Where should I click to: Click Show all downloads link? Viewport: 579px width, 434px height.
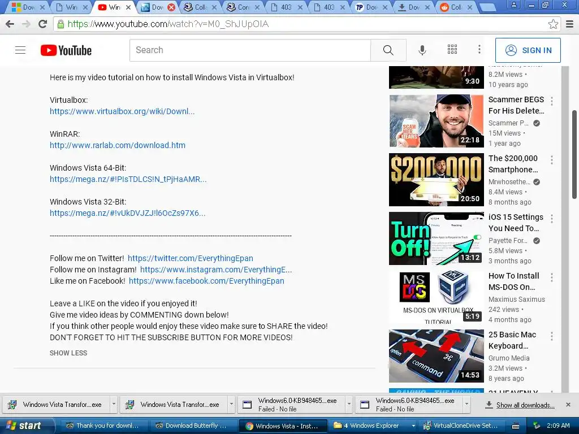coord(525,405)
